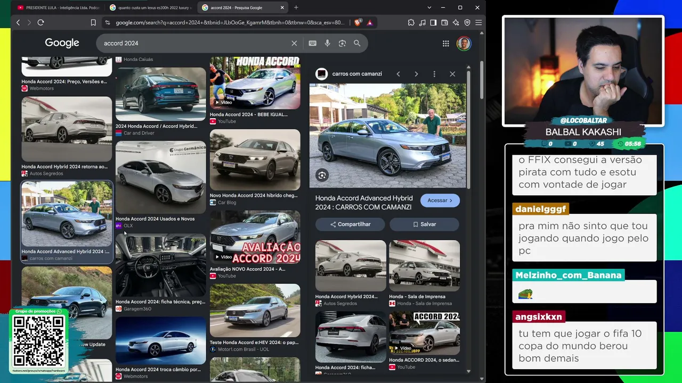Open the media control music note icon
The width and height of the screenshot is (682, 383).
point(423,22)
